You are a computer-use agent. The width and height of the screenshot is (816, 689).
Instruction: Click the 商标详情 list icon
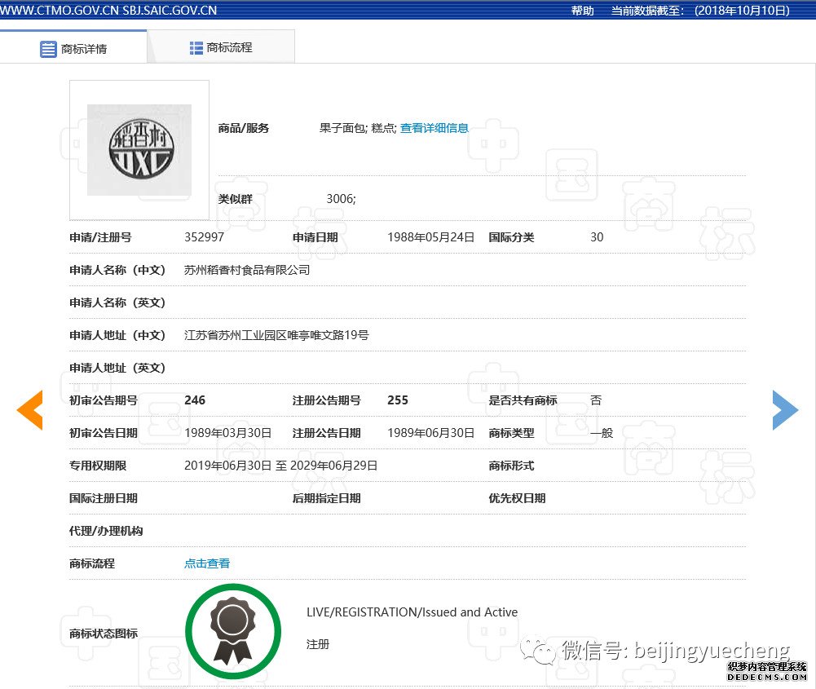[48, 50]
